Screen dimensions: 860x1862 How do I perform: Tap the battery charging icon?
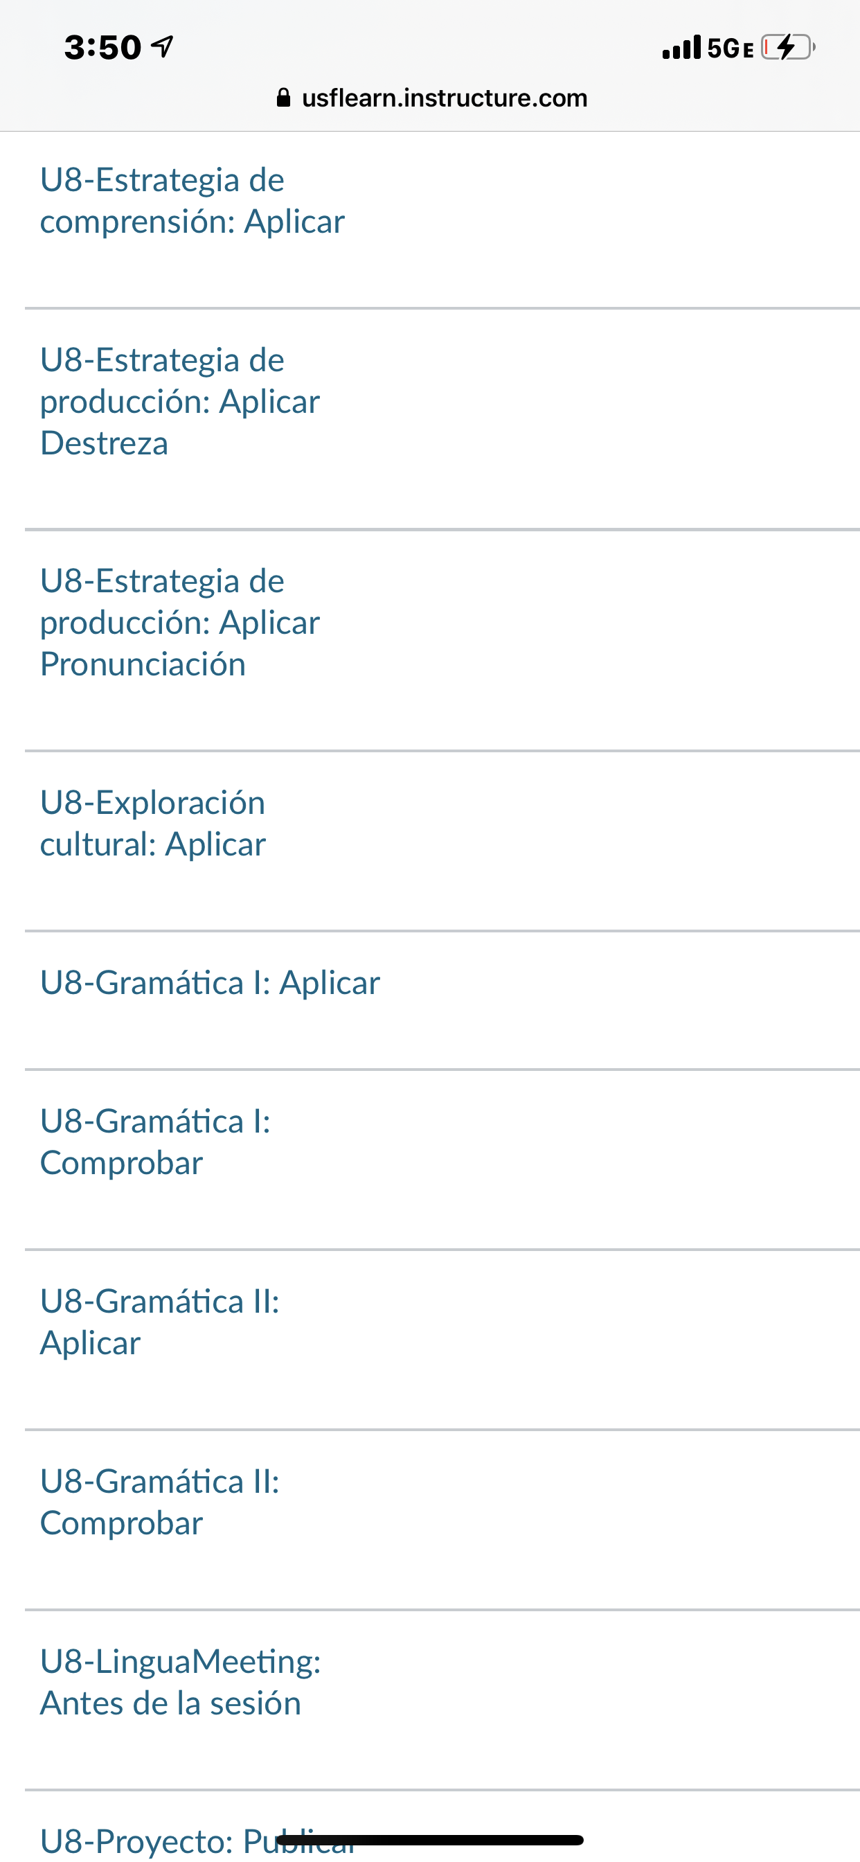tap(788, 47)
